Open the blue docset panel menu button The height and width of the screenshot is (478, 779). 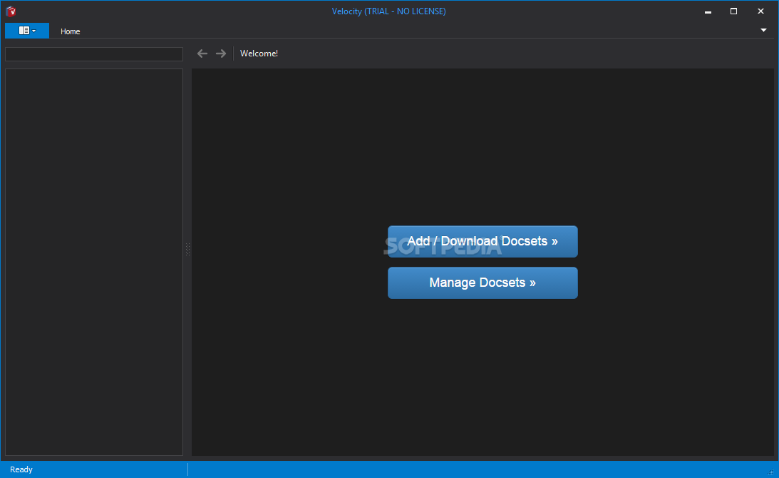point(27,31)
